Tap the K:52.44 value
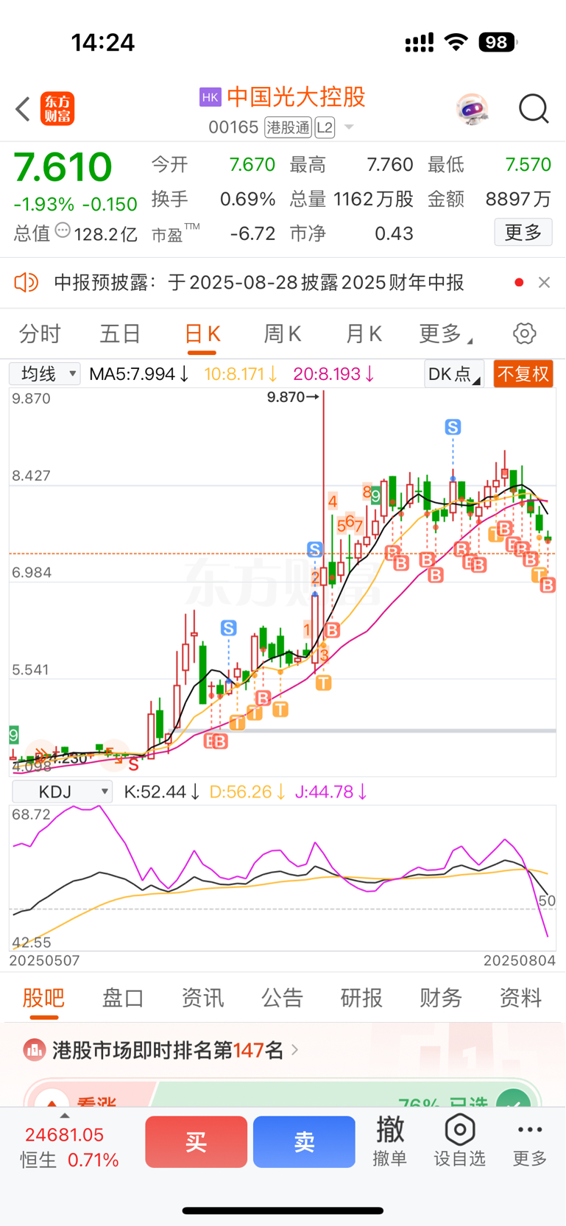The image size is (566, 1226). pyautogui.click(x=161, y=792)
